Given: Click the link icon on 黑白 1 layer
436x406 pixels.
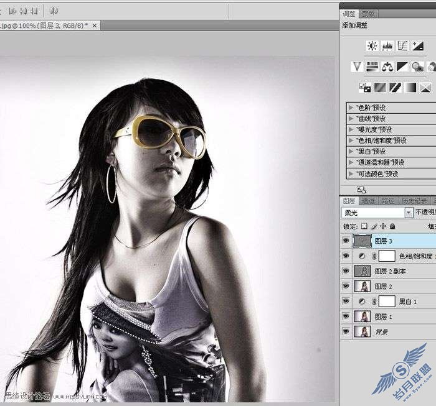Looking at the screenshot, I should pyautogui.click(x=374, y=302).
